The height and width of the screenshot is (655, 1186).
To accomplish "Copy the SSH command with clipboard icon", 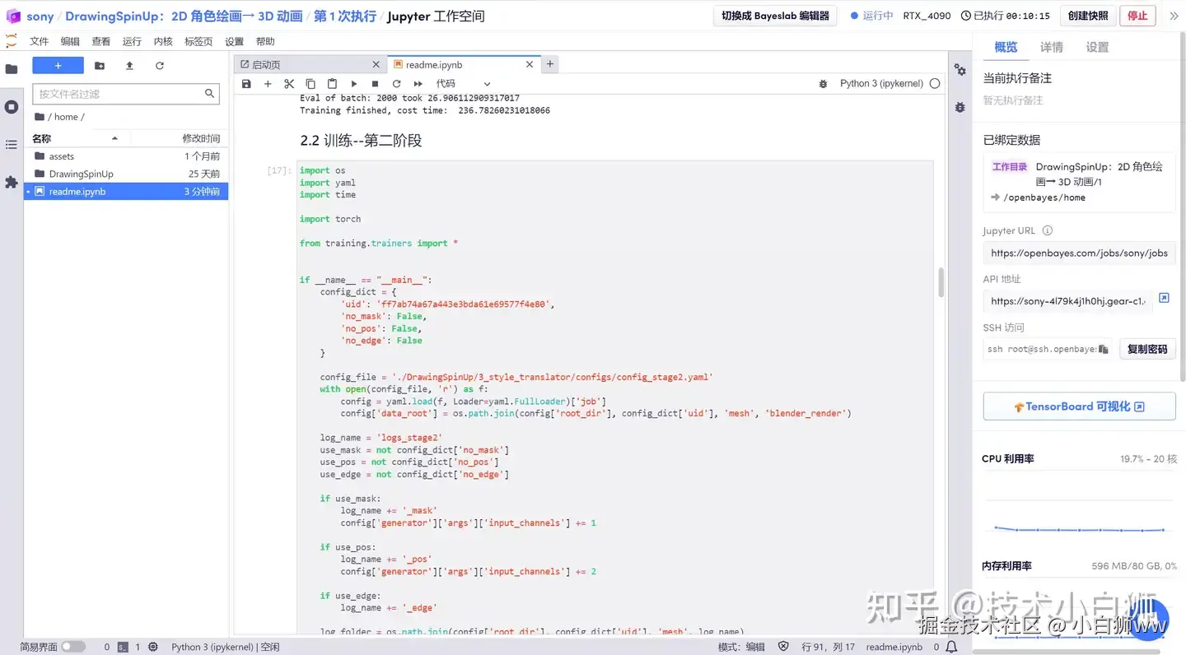I will coord(1104,349).
